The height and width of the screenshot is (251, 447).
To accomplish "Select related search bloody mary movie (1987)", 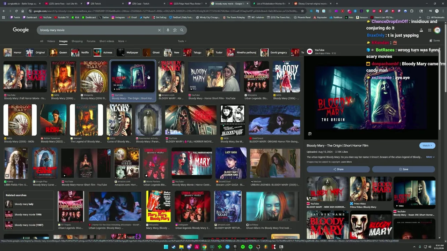I will [29, 225].
